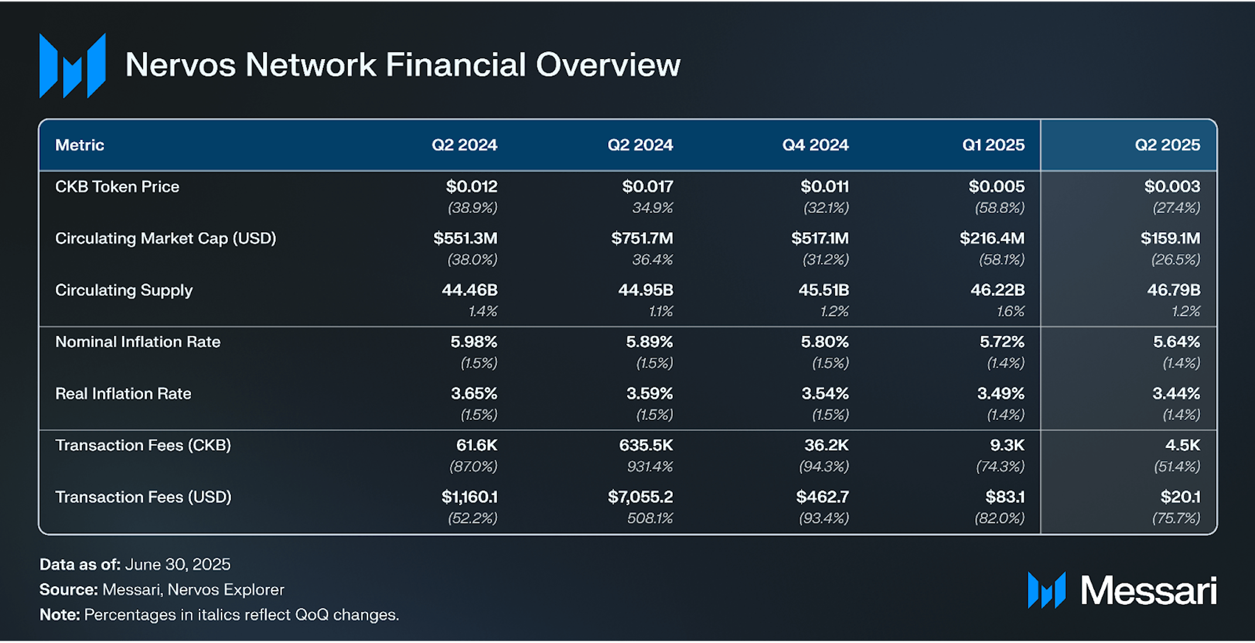Click the blue Messari logo beside the title

coord(72,65)
